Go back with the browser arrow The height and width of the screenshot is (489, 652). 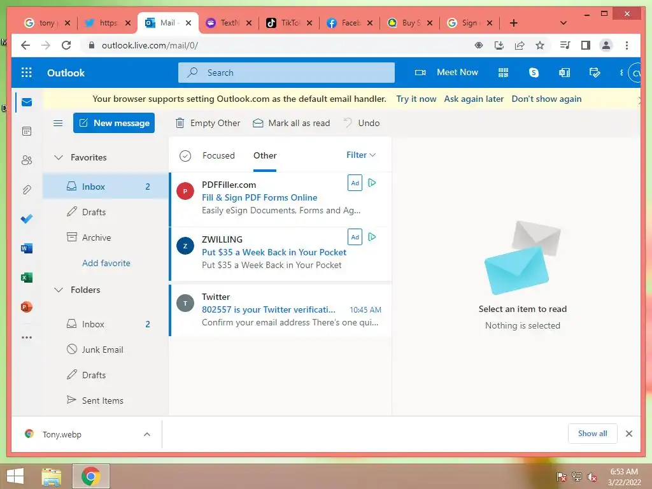(25, 45)
